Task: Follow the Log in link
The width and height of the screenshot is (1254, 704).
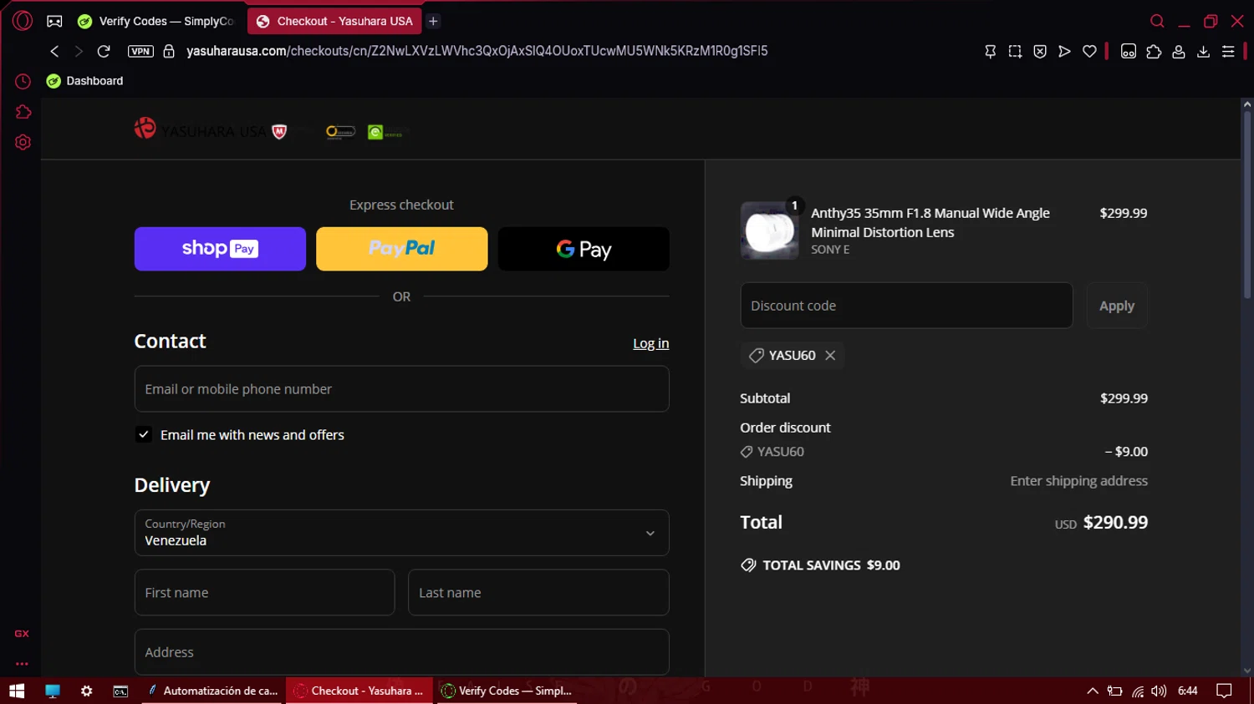Action: (650, 343)
